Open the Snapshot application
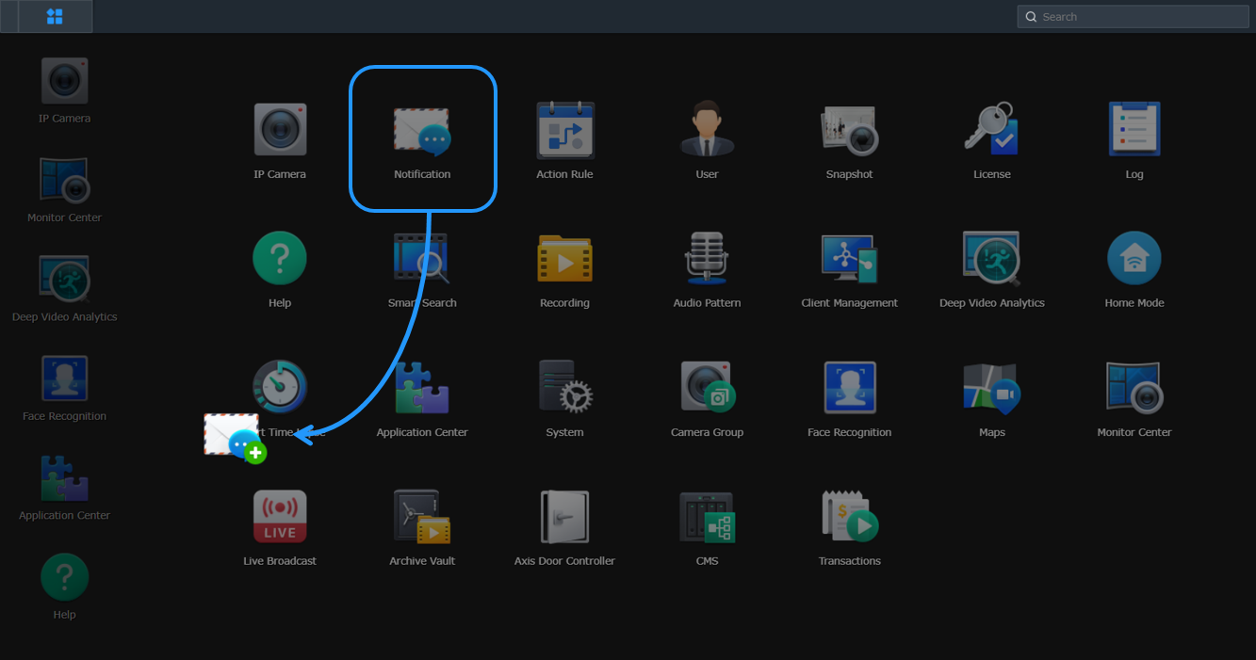 tap(848, 129)
